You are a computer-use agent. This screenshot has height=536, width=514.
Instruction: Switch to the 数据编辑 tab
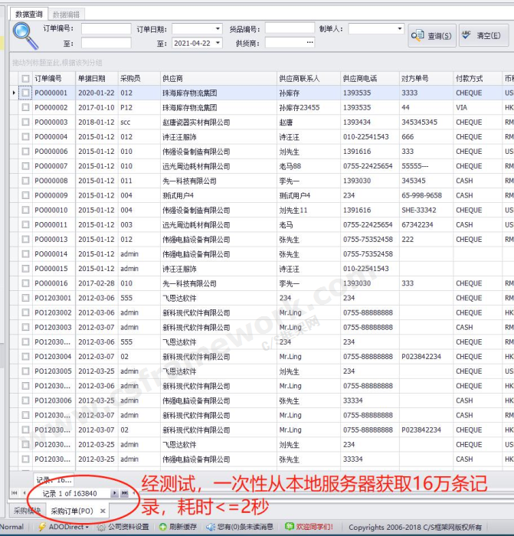[67, 14]
